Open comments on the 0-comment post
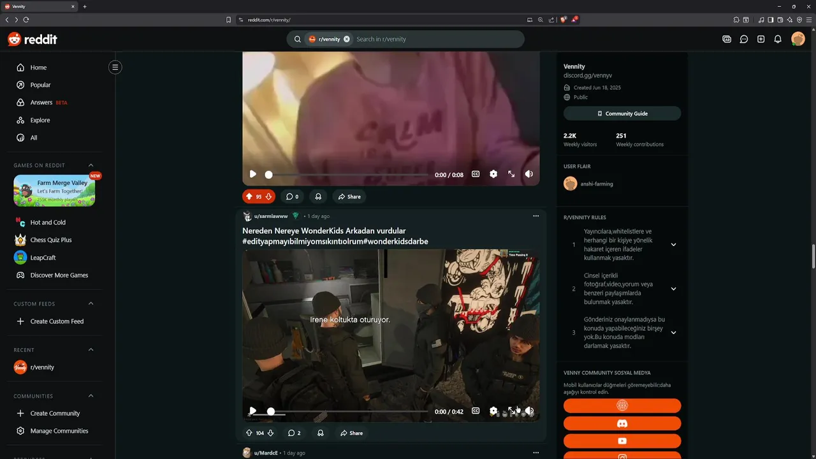 (292, 196)
